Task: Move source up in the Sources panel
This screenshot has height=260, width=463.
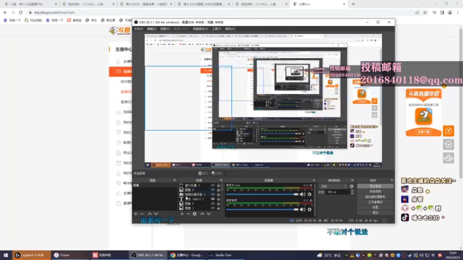Action: click(202, 214)
